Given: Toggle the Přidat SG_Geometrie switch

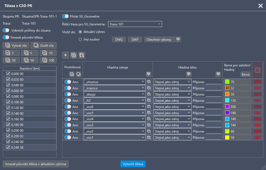Looking at the screenshot, I should pos(65,16).
